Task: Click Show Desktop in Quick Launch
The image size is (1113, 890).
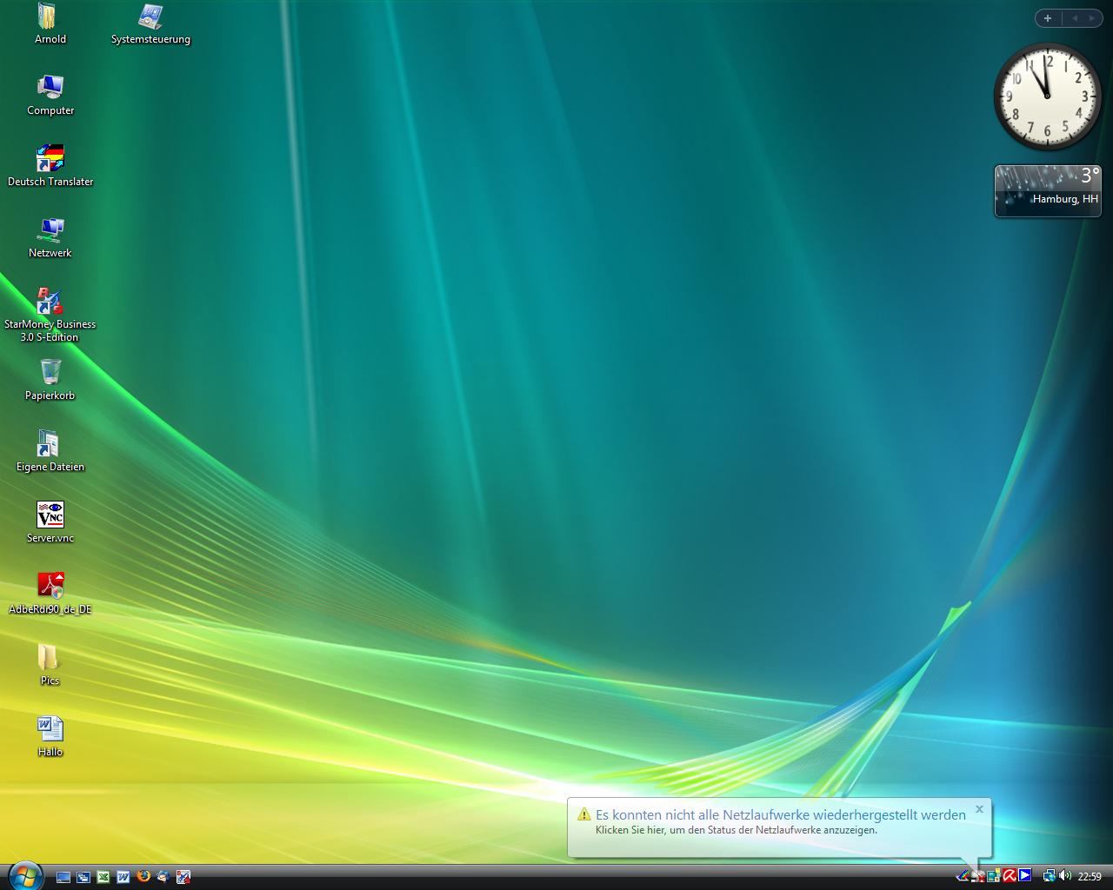Action: 63,877
